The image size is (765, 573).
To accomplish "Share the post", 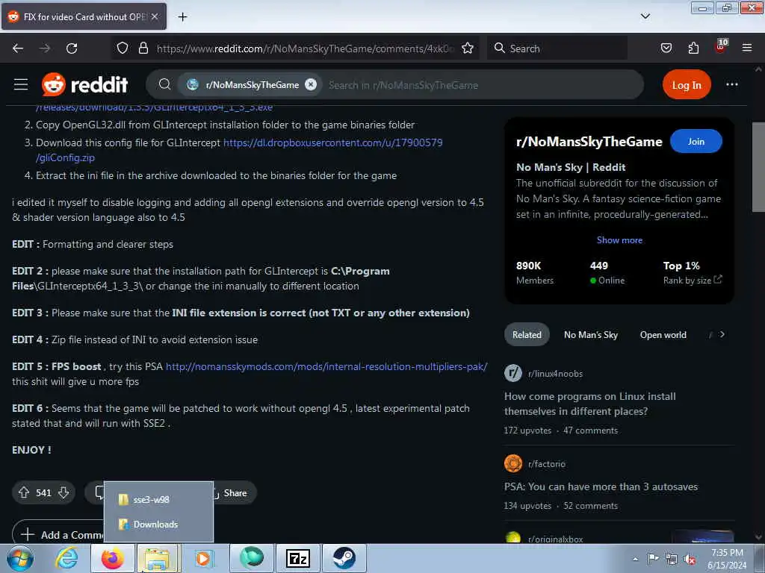I will (234, 492).
